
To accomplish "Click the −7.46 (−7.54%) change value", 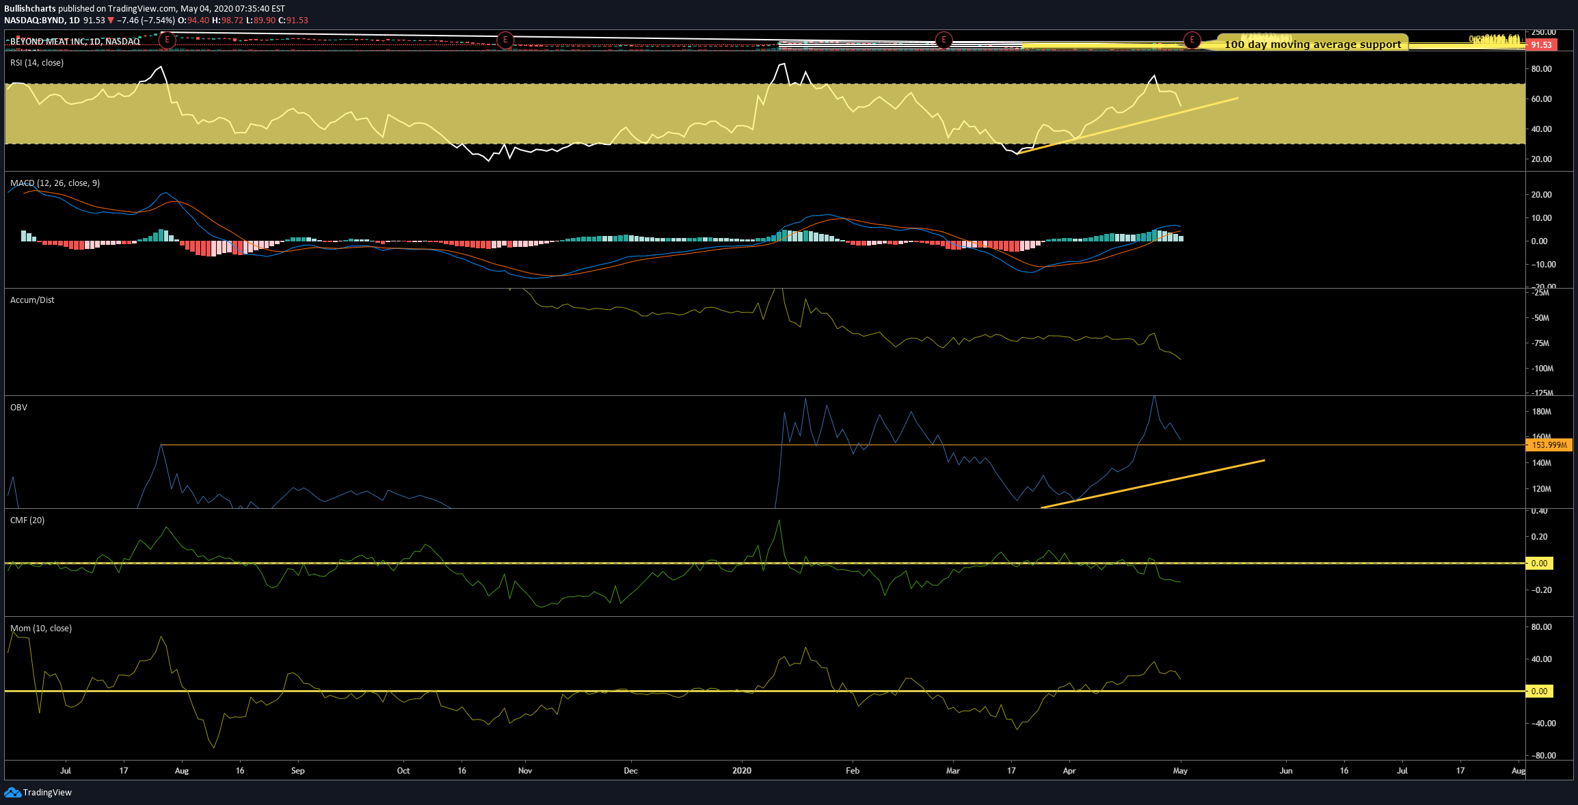I will [146, 21].
